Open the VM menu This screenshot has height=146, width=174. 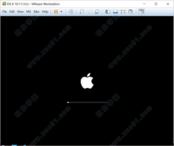click(28, 12)
